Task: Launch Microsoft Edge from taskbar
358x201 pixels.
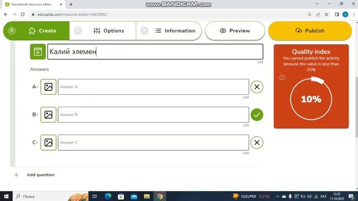Action: pyautogui.click(x=108, y=196)
